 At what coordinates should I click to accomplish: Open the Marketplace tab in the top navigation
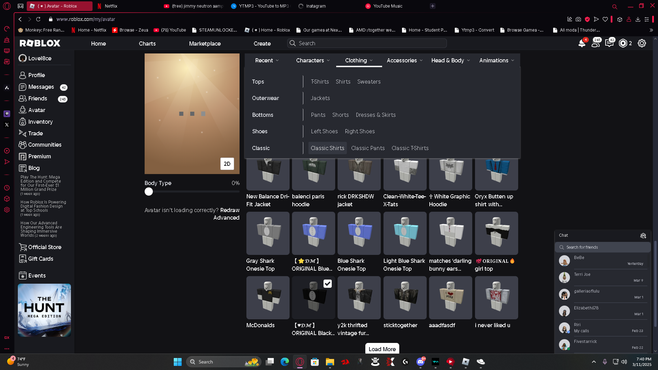tap(205, 44)
